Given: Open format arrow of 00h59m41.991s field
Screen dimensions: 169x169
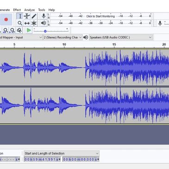Looking at the screenshot, I should [60, 159].
